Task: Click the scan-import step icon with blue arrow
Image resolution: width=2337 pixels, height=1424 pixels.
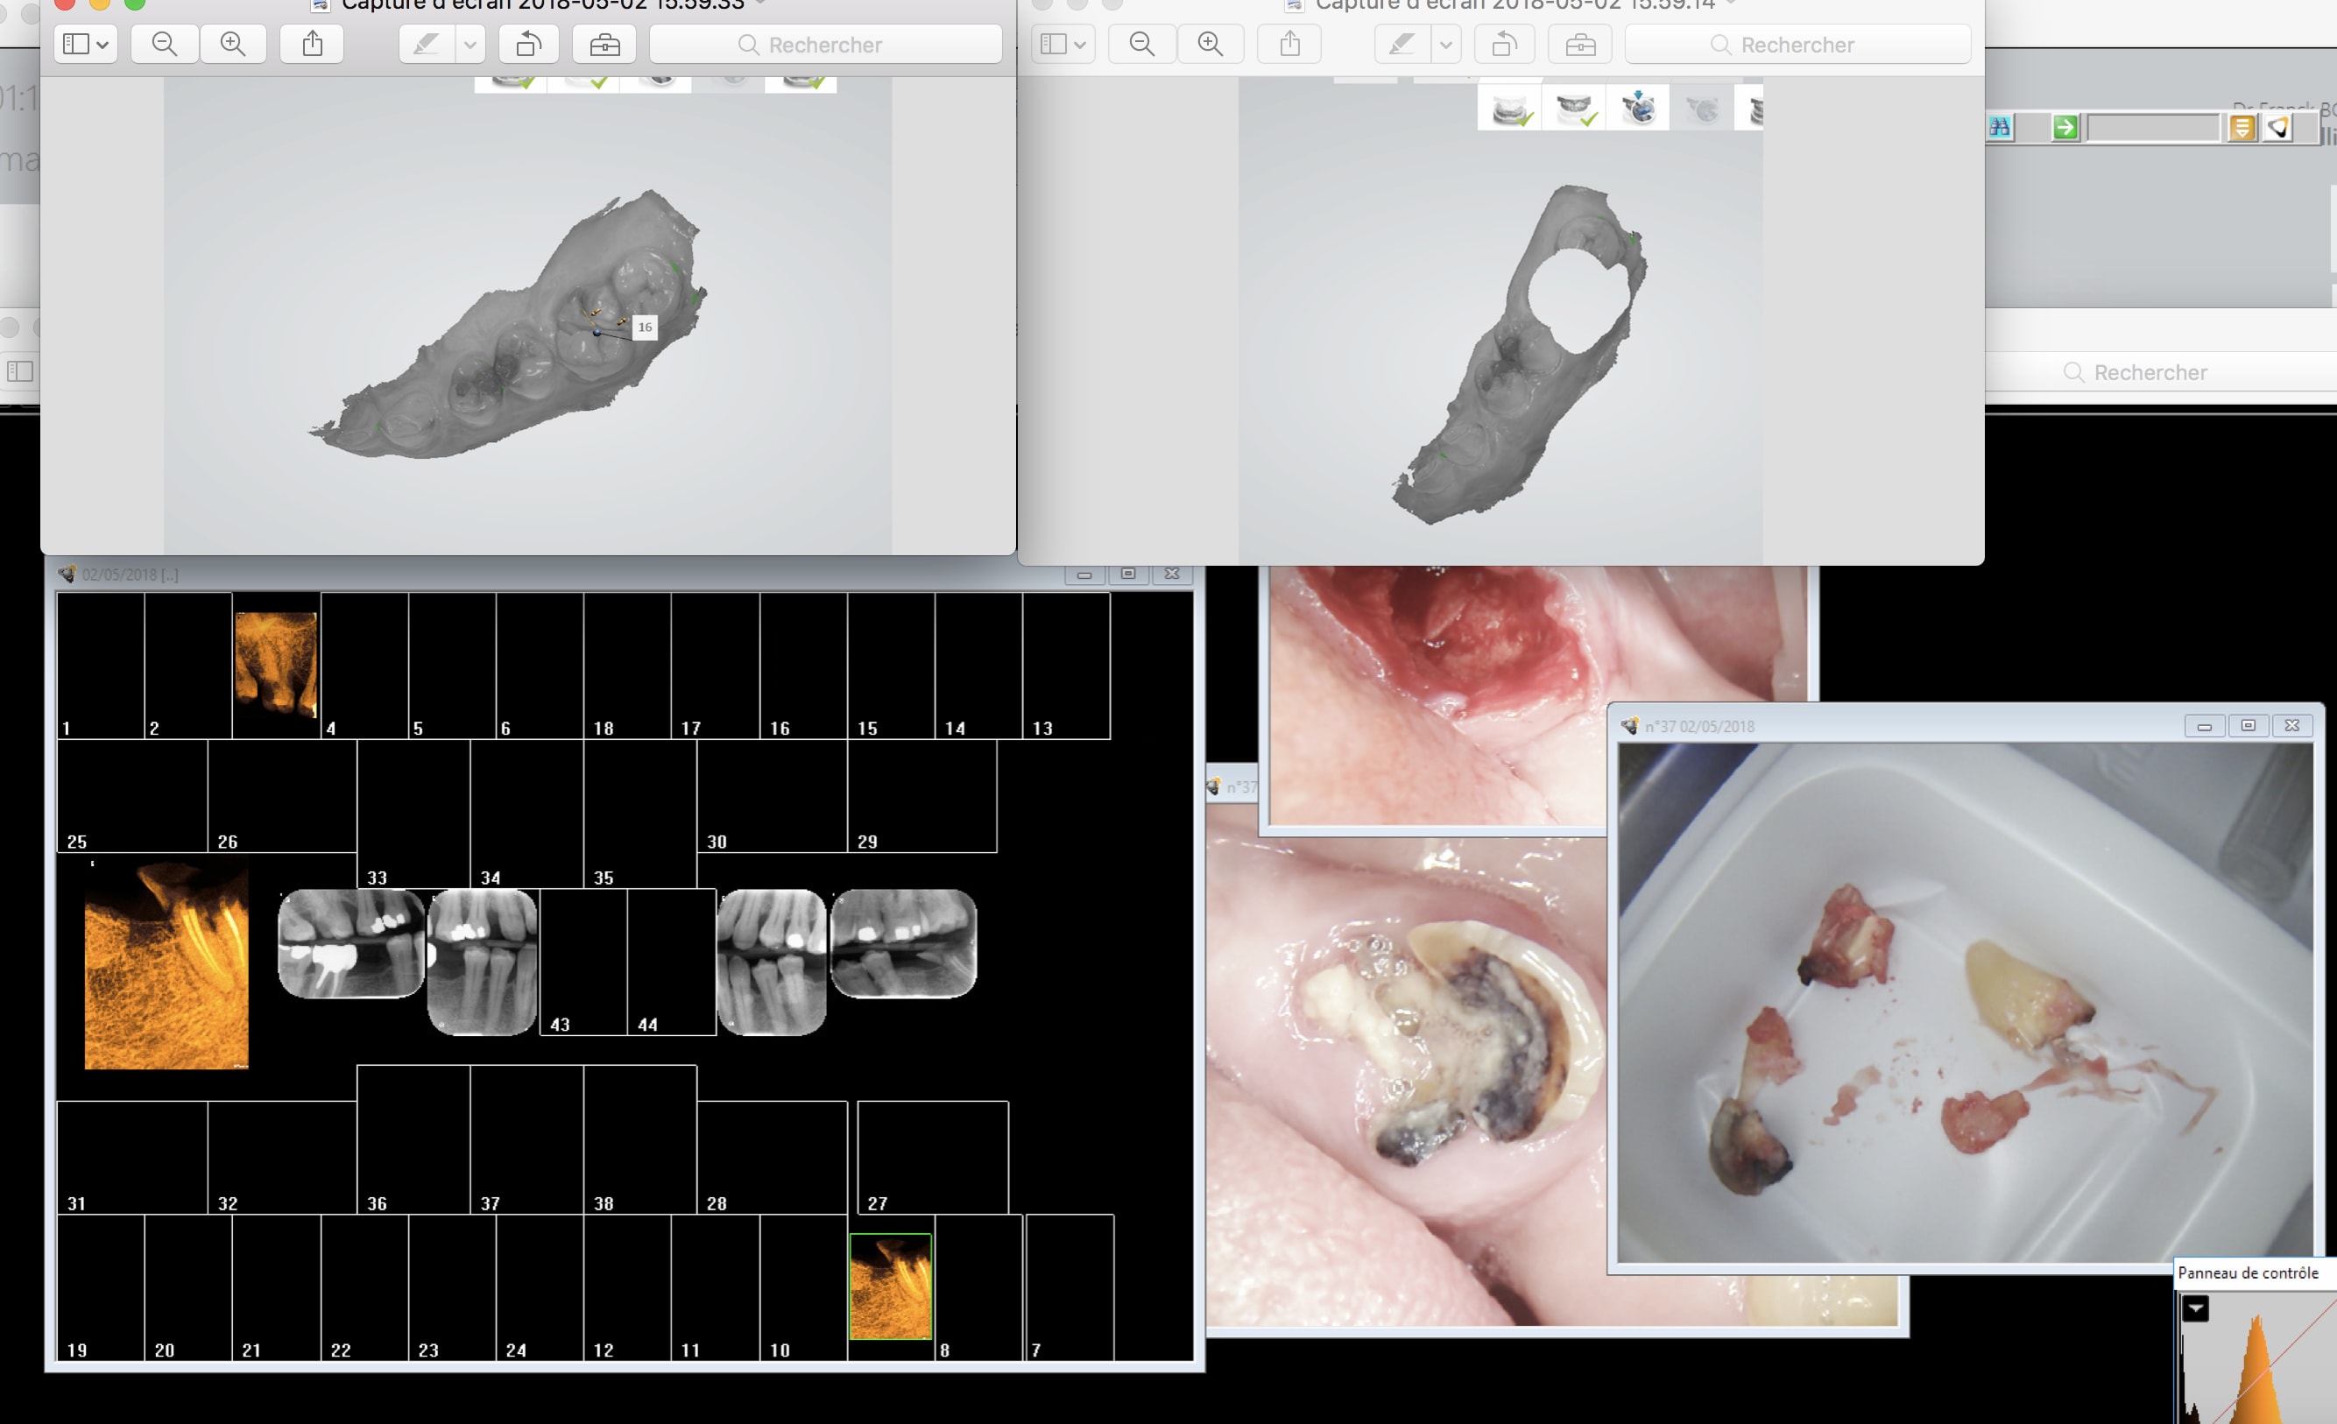Action: [1637, 109]
